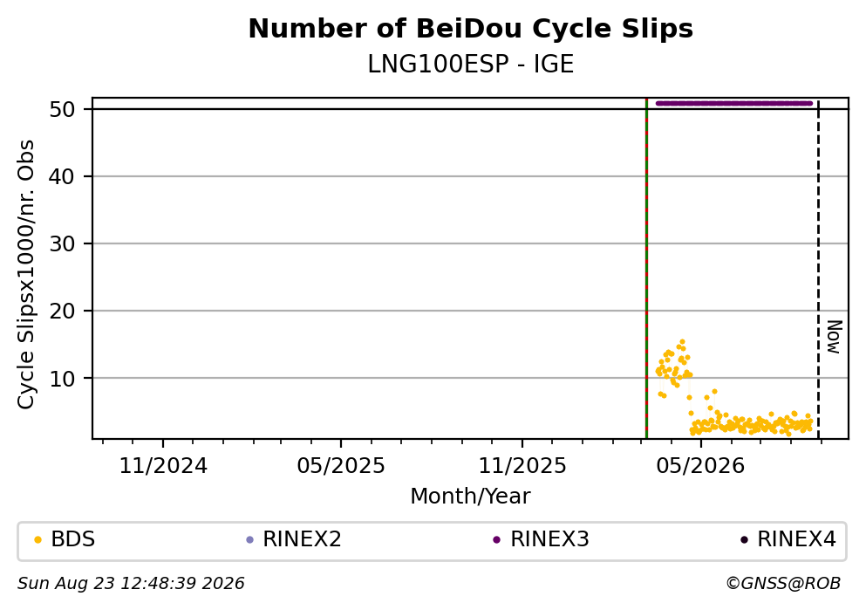Select the RINEX2 legend label
The width and height of the screenshot is (866, 610).
(x=302, y=539)
